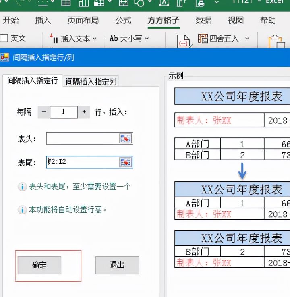Click the 退出 button
Viewport: 290px width, 297px height.
click(x=117, y=265)
